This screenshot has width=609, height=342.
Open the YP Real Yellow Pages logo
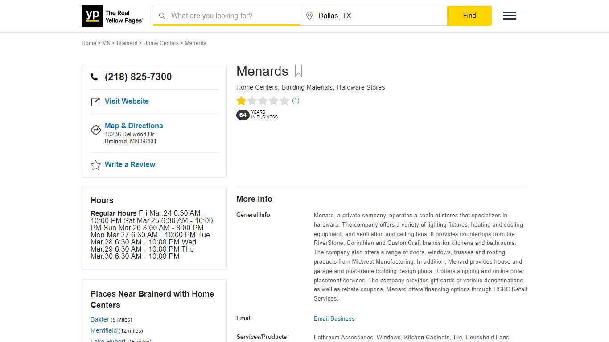coord(112,16)
